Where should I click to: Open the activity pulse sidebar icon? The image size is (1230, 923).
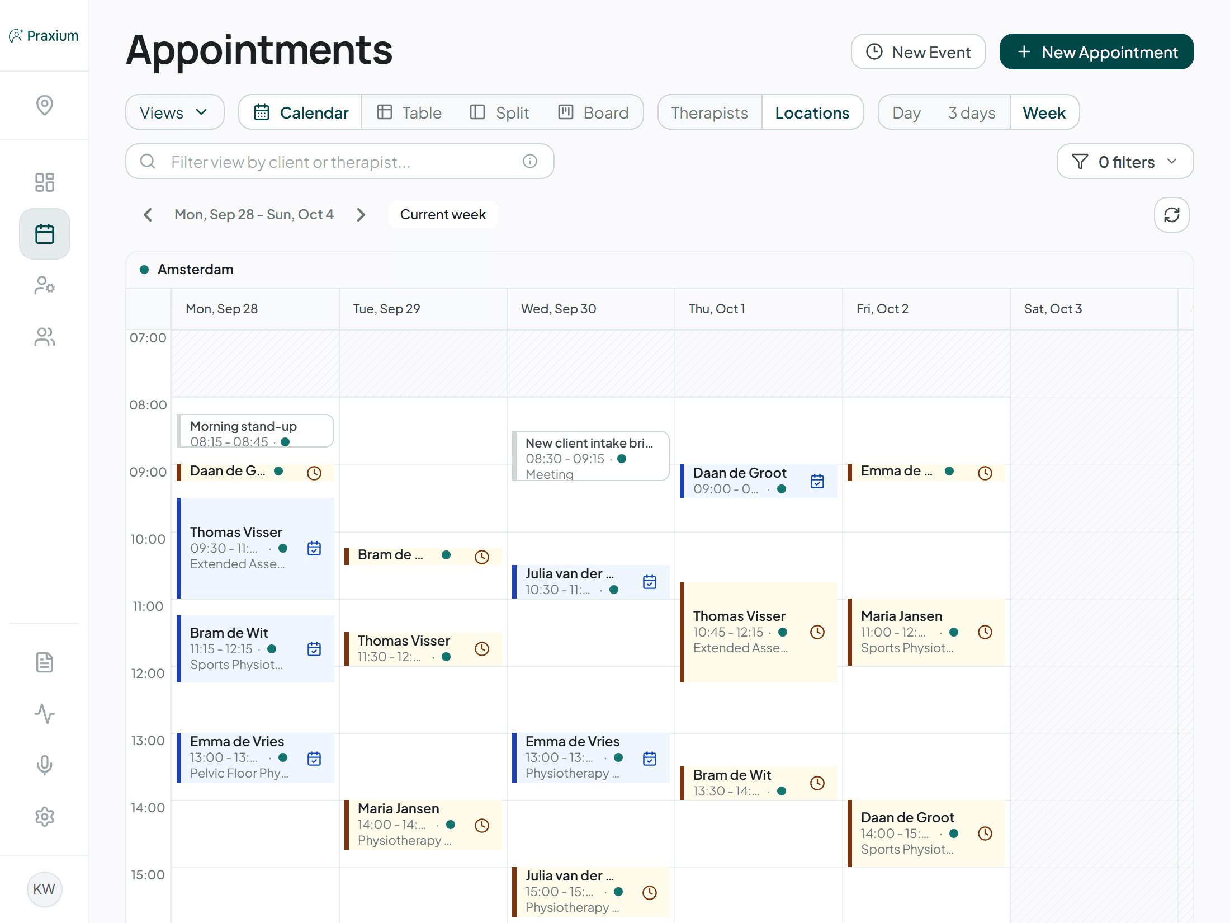(x=44, y=714)
